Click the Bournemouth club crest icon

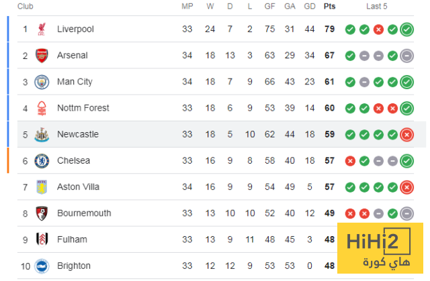tap(42, 213)
